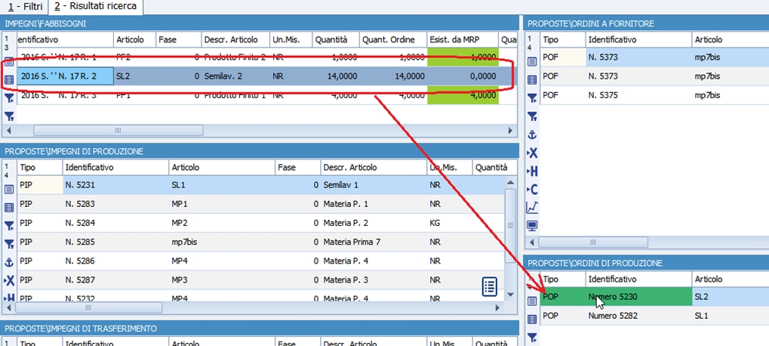
Task: Click filter icon in Ordini di Produzione sidebar
Action: click(x=532, y=338)
